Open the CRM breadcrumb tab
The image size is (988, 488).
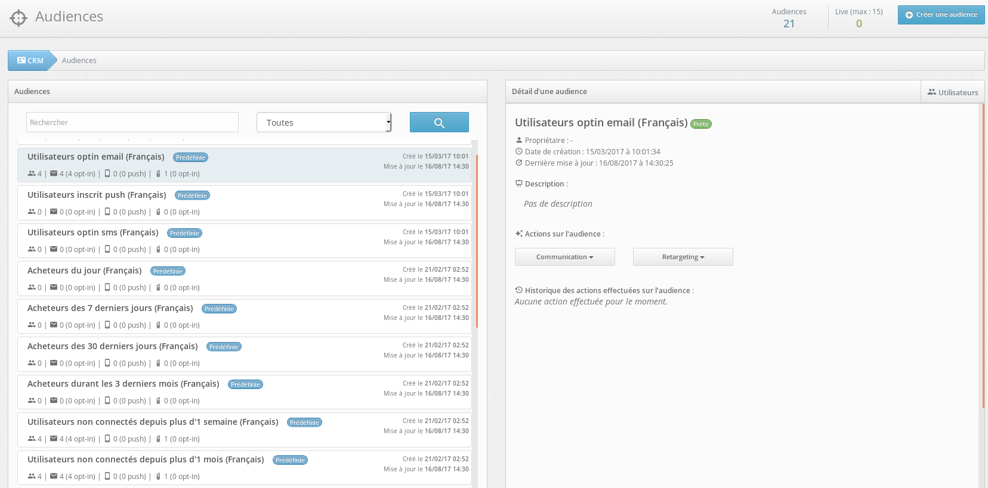tap(30, 61)
